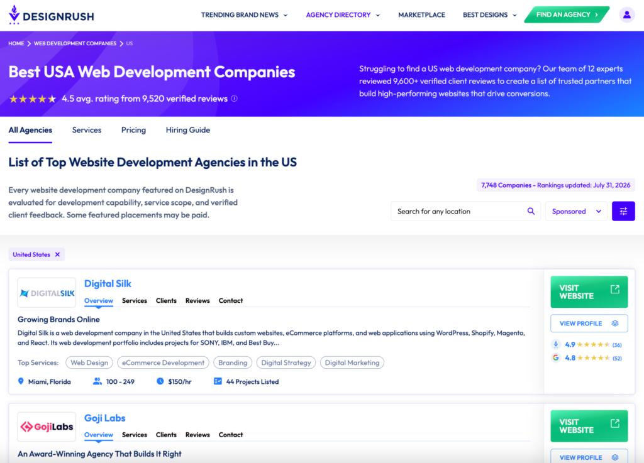Click the Goji Labs logo thumbnail
The width and height of the screenshot is (644, 463).
point(47,427)
